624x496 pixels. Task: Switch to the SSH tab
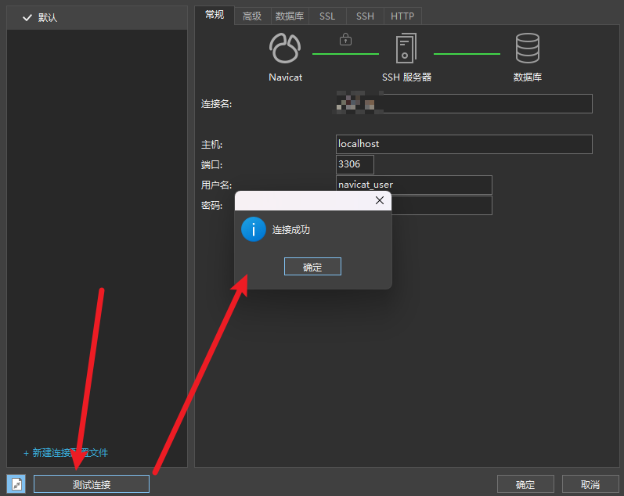(365, 16)
